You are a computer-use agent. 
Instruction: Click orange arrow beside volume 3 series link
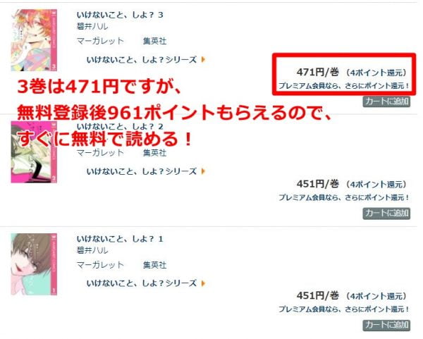click(204, 60)
